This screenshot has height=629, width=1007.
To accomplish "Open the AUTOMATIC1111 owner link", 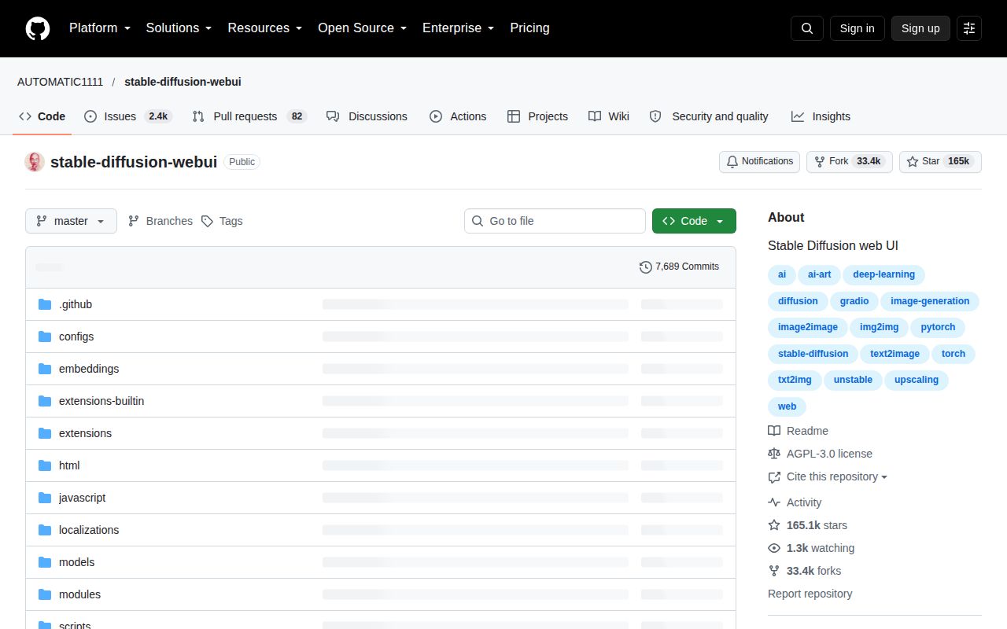I will click(60, 82).
